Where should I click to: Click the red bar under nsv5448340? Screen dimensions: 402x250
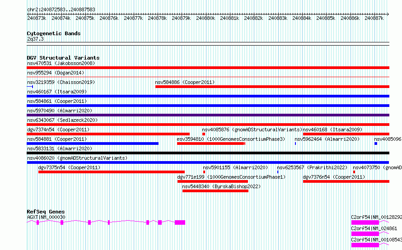[215, 191]
